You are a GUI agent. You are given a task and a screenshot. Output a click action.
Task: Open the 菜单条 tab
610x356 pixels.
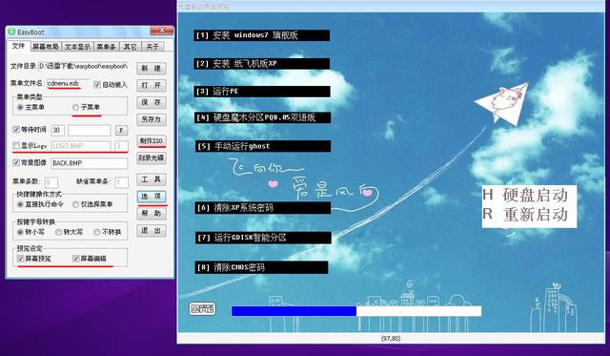pyautogui.click(x=106, y=47)
